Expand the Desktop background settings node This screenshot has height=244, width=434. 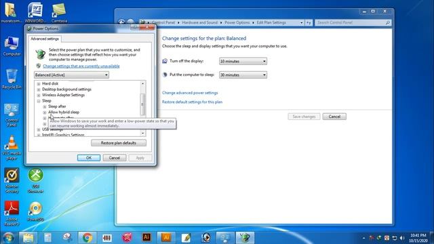[39, 89]
